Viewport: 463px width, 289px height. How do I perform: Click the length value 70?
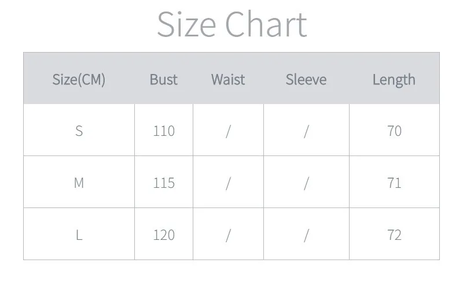pos(394,131)
